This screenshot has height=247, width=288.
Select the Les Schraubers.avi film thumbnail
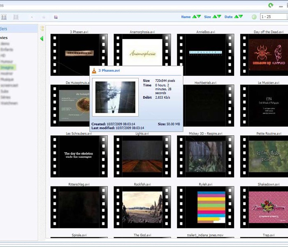point(79,156)
